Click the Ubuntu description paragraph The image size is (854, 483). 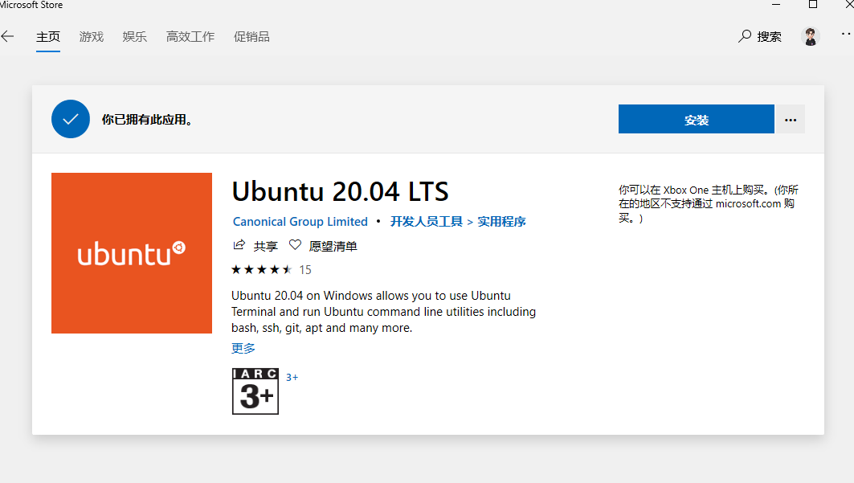point(383,312)
